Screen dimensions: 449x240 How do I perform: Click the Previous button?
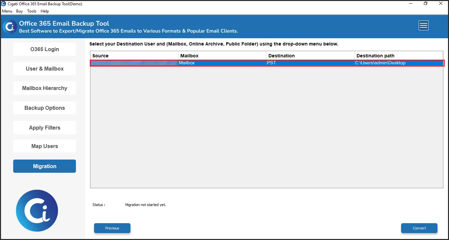click(112, 228)
